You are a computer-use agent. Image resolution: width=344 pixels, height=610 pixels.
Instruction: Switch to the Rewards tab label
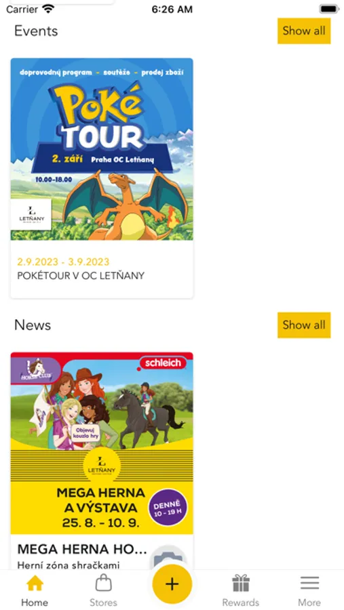[241, 603]
